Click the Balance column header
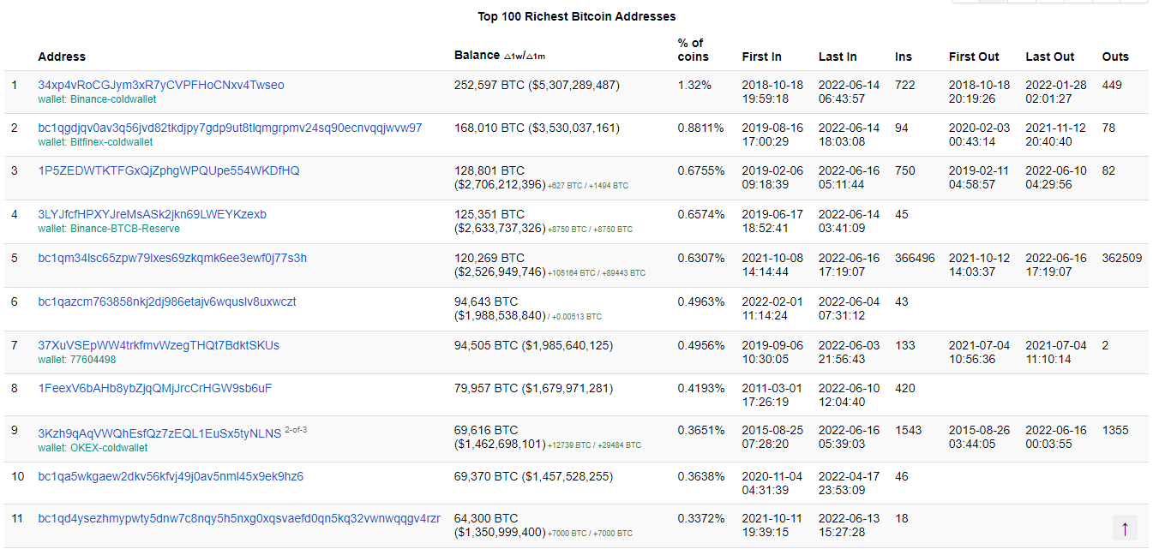This screenshot has width=1153, height=549. (477, 56)
